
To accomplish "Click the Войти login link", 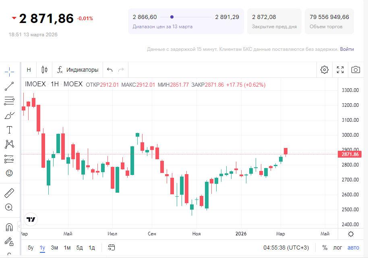I will click(x=347, y=49).
